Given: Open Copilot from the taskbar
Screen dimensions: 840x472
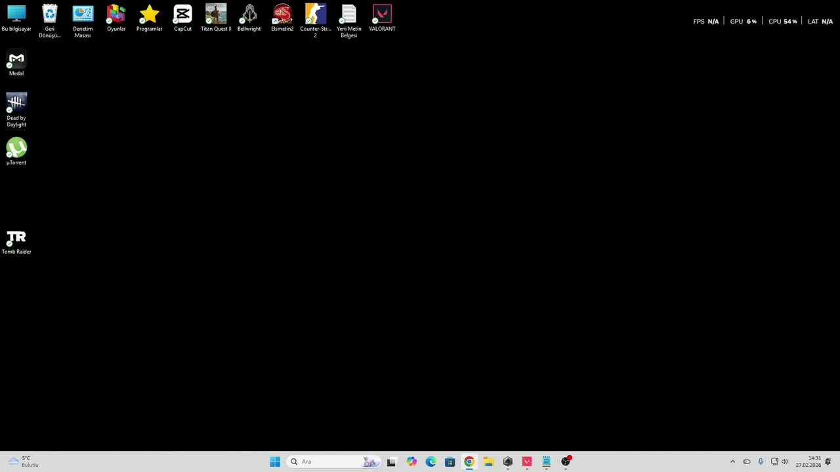Looking at the screenshot, I should click(x=411, y=462).
